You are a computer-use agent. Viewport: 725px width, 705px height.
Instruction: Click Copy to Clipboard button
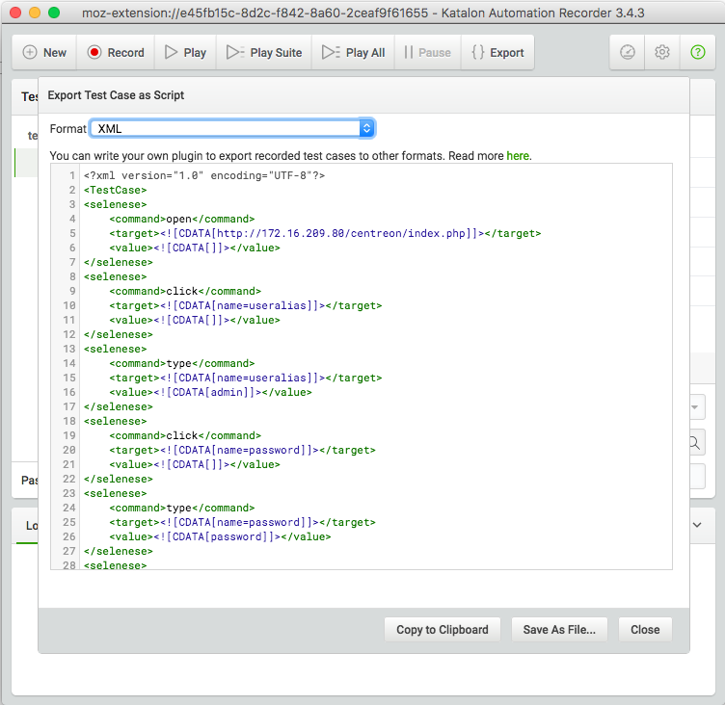[443, 630]
